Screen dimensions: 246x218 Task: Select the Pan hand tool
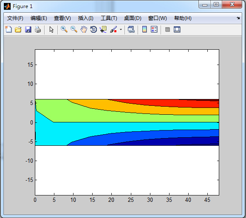[84, 29]
